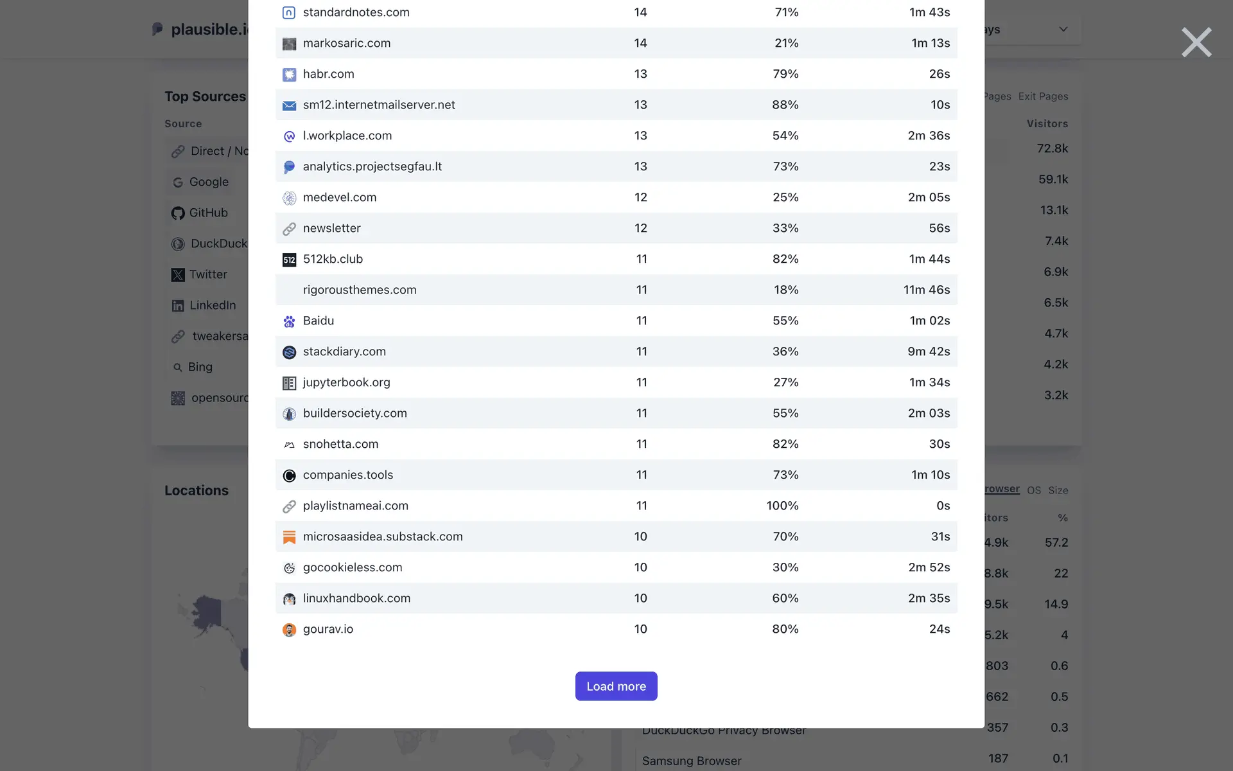The image size is (1233, 771).
Task: Open the rigorousthemes.com source link
Action: (359, 290)
